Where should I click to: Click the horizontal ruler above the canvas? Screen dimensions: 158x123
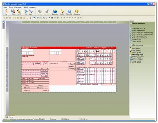coord(69,22)
